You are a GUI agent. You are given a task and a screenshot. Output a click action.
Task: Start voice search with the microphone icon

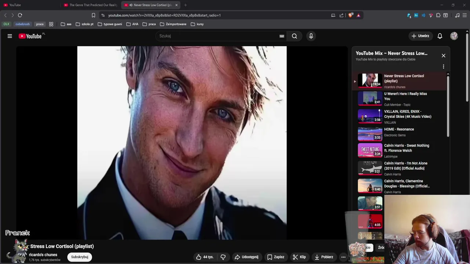311,36
